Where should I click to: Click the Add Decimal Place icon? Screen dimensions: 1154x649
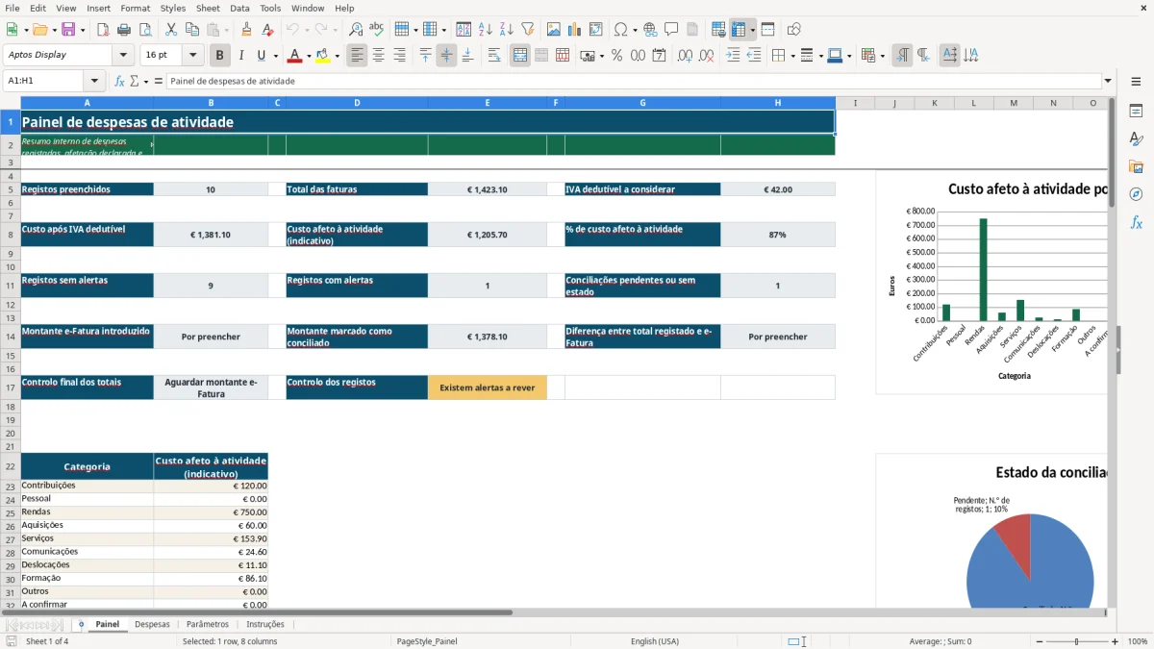click(680, 56)
